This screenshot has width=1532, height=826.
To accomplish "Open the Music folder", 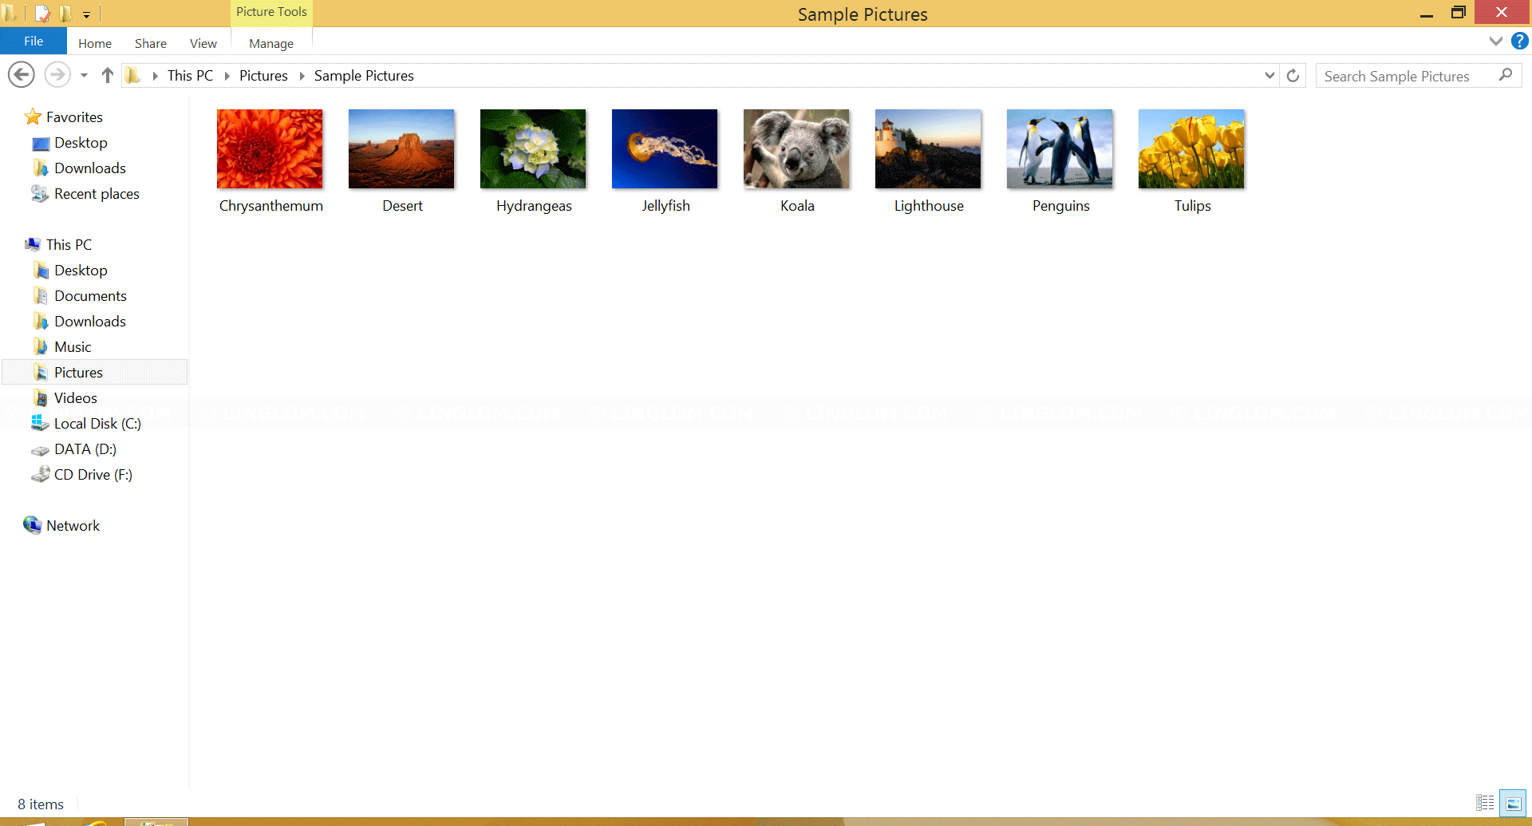I will pos(73,347).
